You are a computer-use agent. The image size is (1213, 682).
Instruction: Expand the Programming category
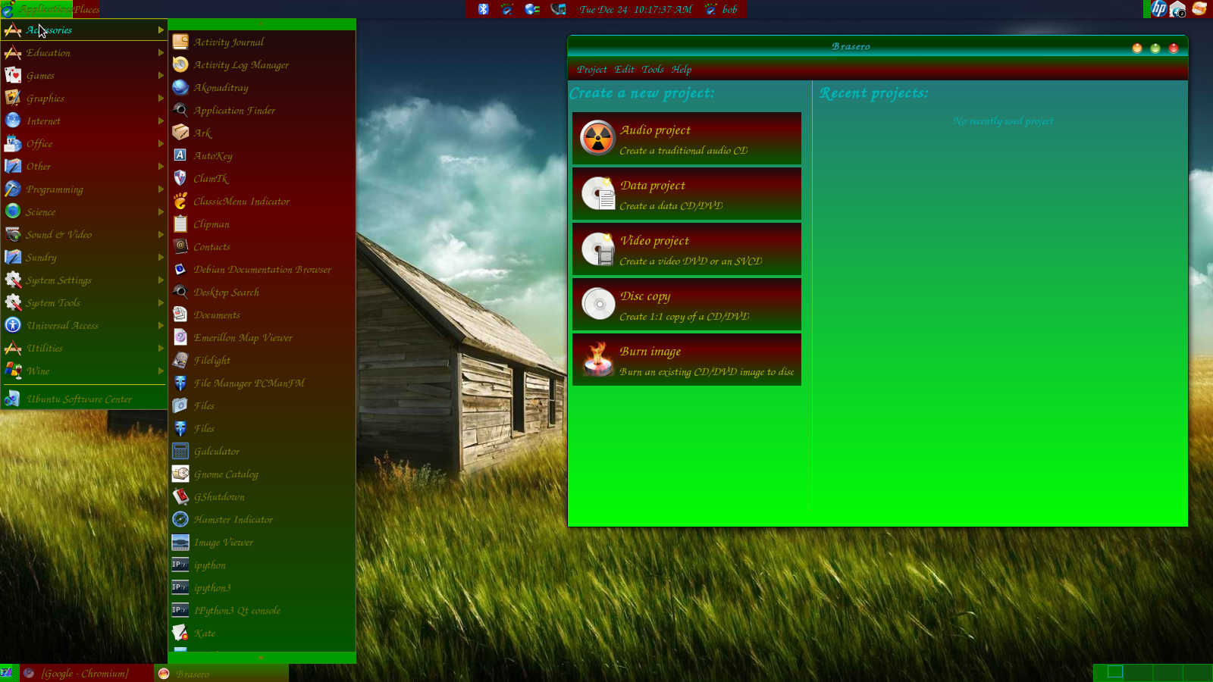(83, 189)
